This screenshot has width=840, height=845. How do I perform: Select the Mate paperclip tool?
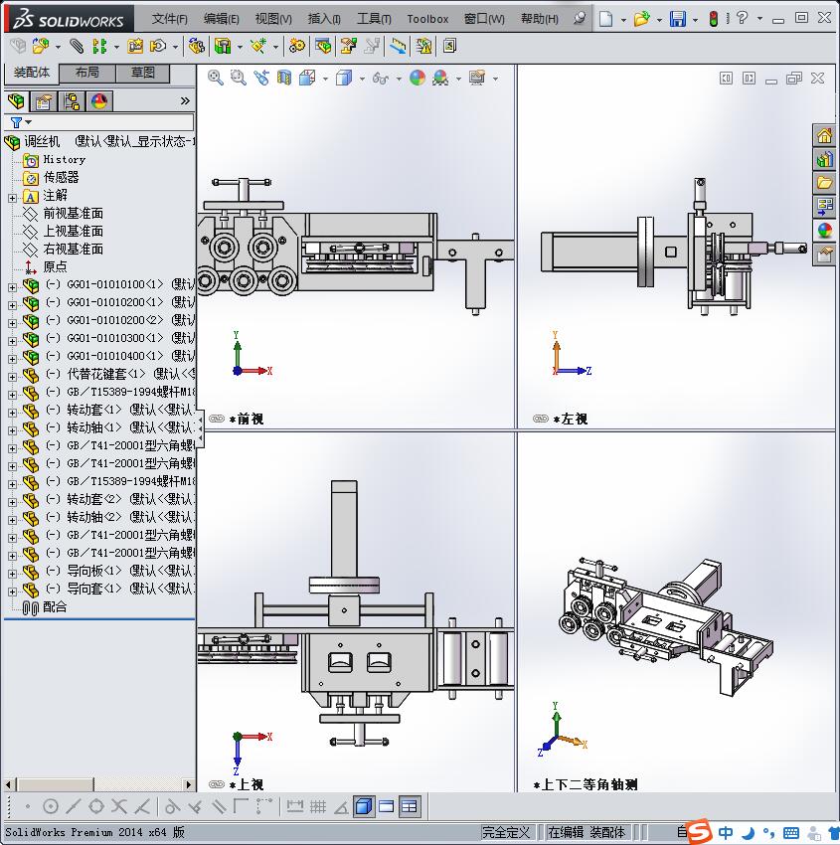77,47
